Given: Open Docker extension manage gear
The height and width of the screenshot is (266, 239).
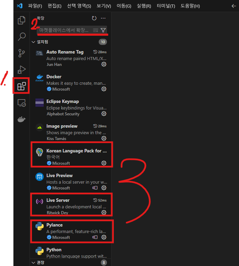Looking at the screenshot, I should click(104, 89).
